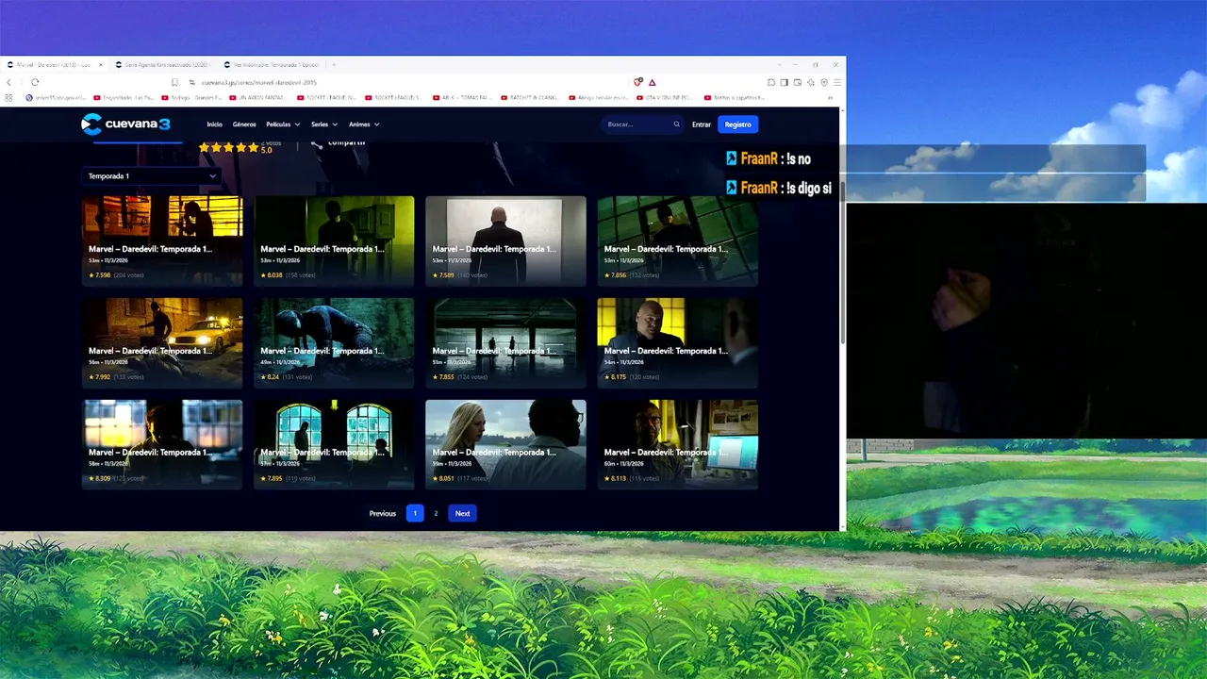Open the 'Enganchado' YouTube bookmark
The width and height of the screenshot is (1207, 679).
point(124,97)
